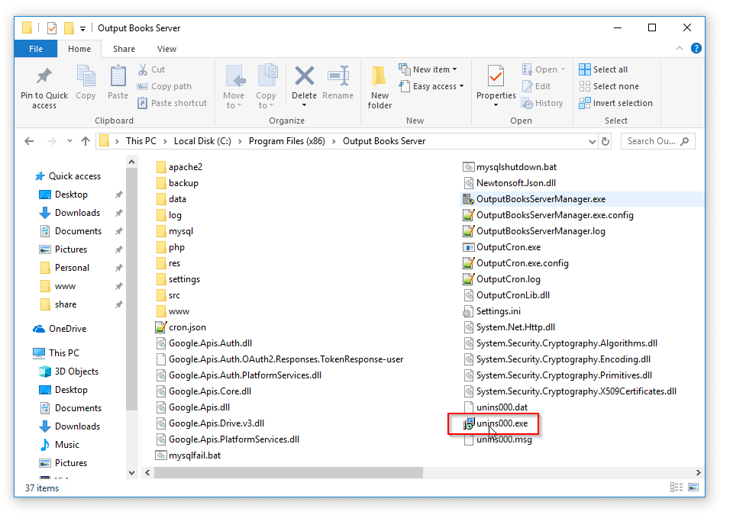Select the apache2 folder
733x518 pixels.
click(x=179, y=167)
